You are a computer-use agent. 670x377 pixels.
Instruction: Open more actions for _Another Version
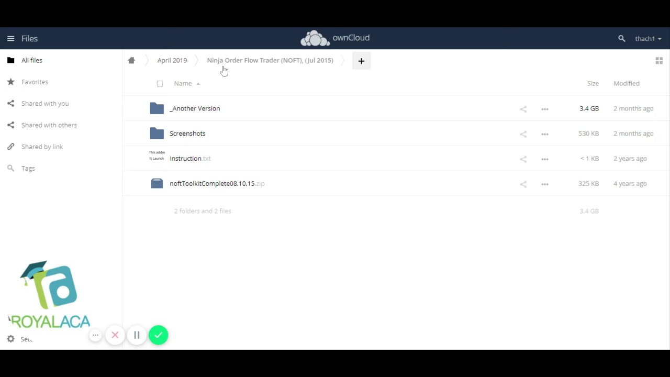coord(545,109)
